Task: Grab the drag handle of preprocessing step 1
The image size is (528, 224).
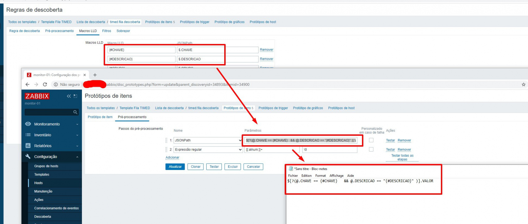Action: tap(166, 140)
